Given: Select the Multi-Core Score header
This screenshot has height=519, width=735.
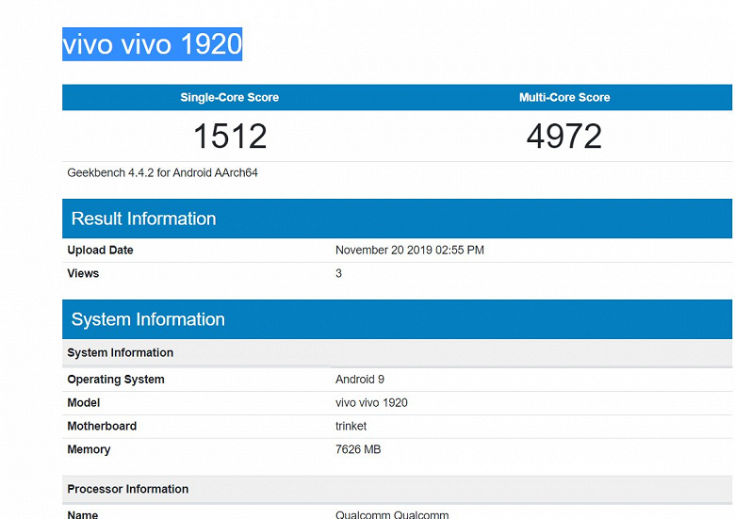Looking at the screenshot, I should point(564,97).
